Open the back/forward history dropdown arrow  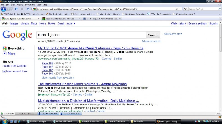tap(12, 9)
